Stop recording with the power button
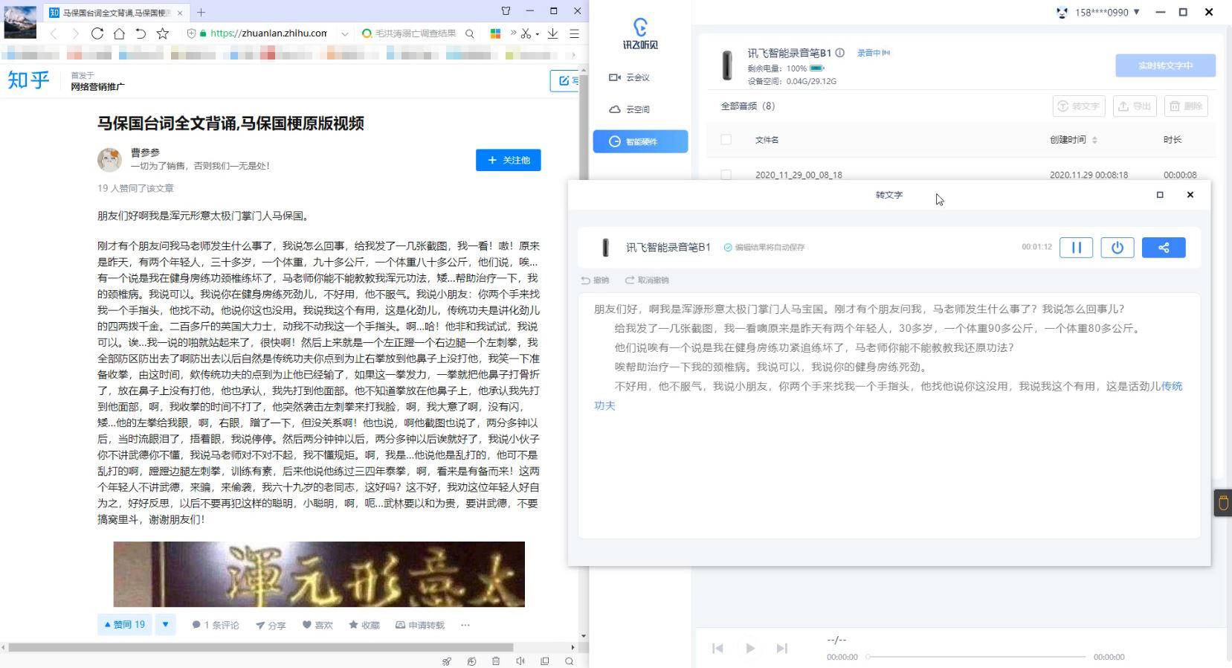Screen dimensions: 1232x668 point(1117,248)
